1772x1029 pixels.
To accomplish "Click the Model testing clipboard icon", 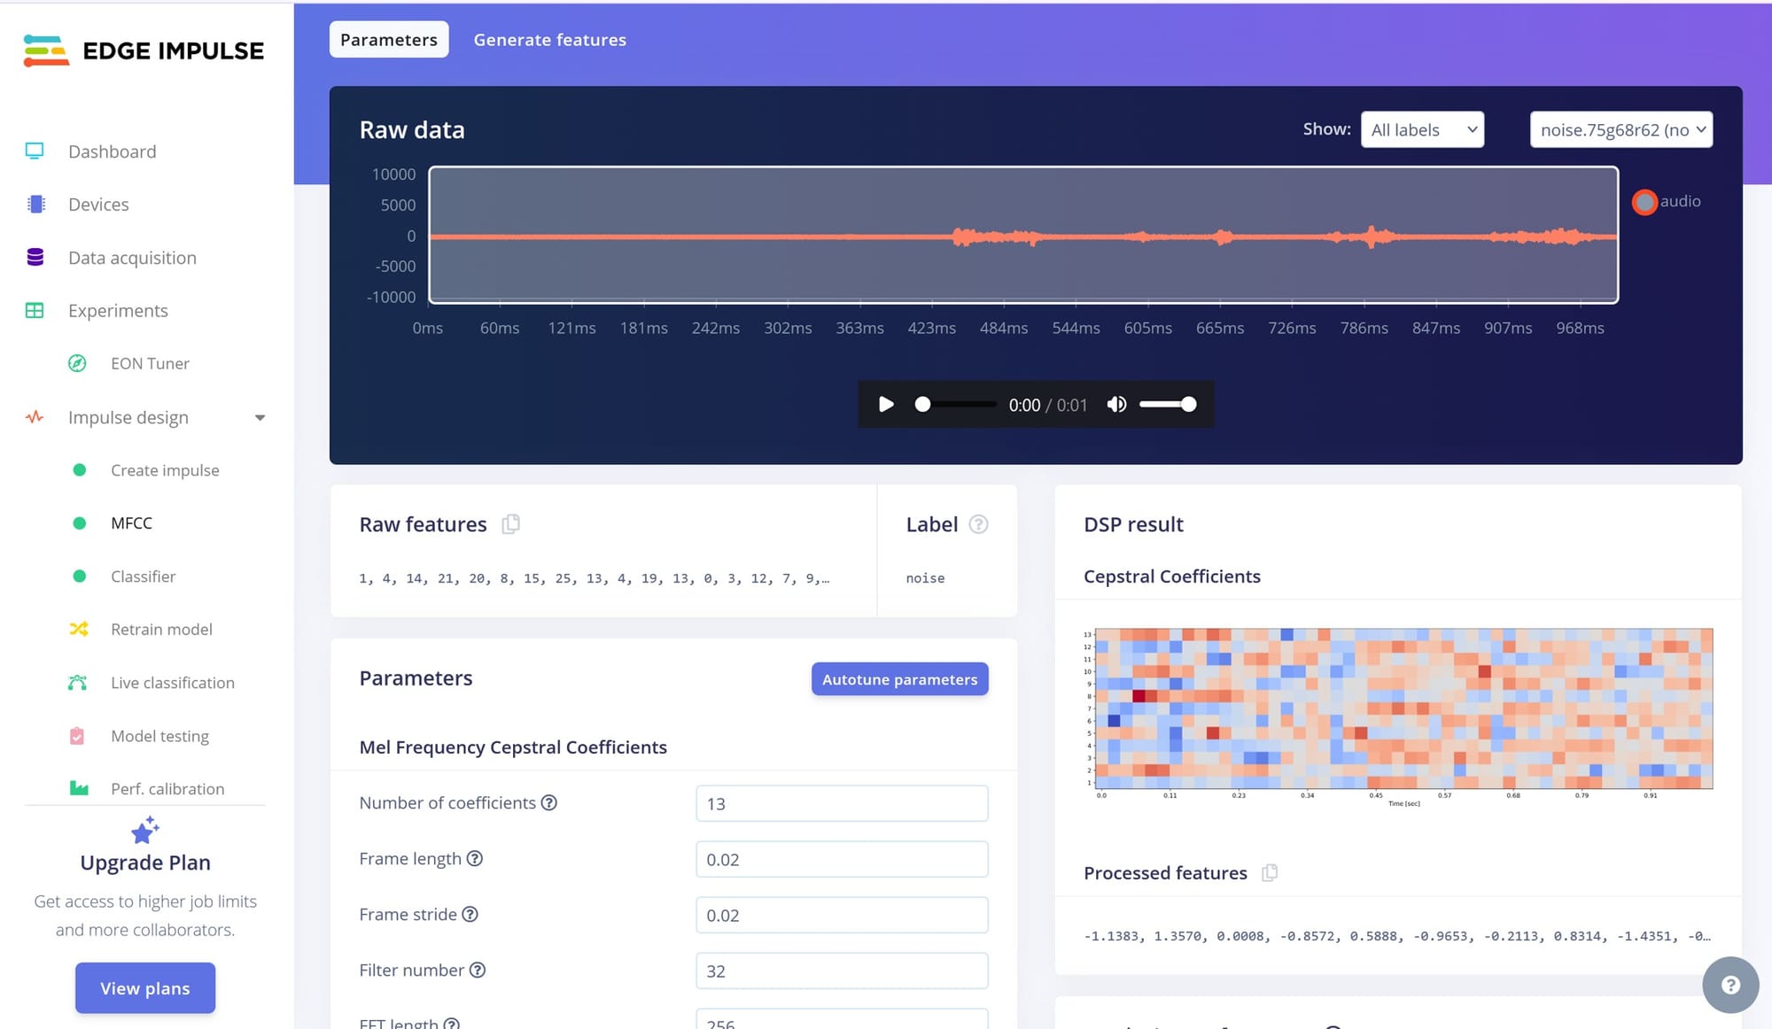I will pos(77,736).
